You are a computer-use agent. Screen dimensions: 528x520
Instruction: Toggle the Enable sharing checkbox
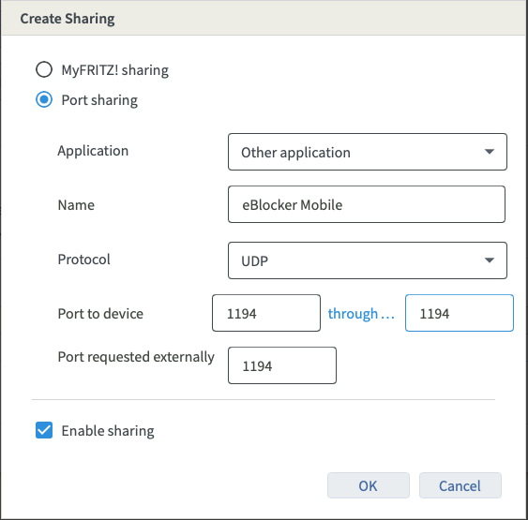pos(44,430)
